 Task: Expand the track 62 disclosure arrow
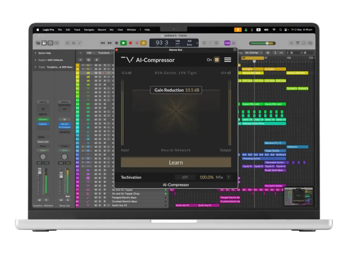[x=83, y=159]
